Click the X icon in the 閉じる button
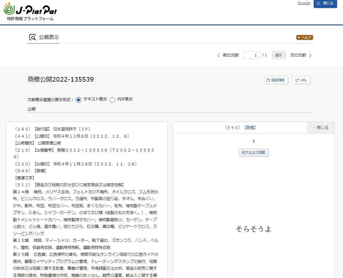 point(318,4)
